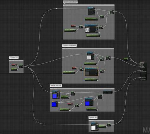Select small green node near material output
Viewport: 150px width, 134px height.
pos(126,58)
